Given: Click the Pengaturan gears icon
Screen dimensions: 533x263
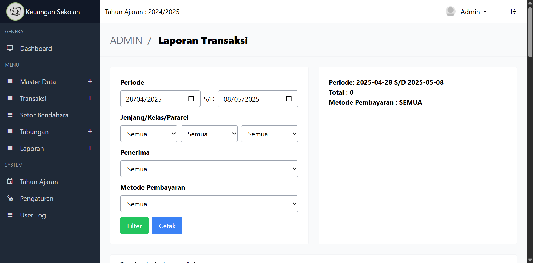Looking at the screenshot, I should (10, 198).
